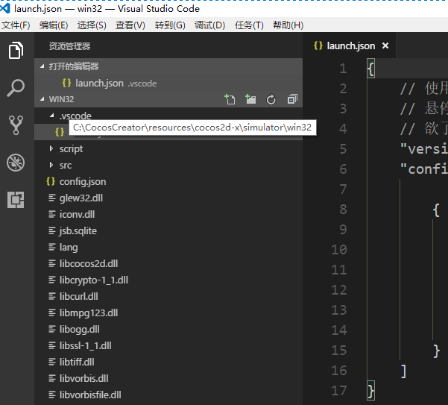448x405 pixels.
Task: Select libvorbisfile.dll in file tree
Action: coord(168,395)
